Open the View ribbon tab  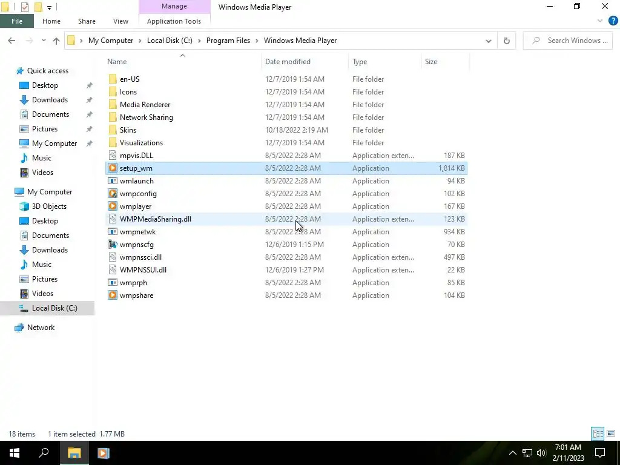(x=120, y=21)
